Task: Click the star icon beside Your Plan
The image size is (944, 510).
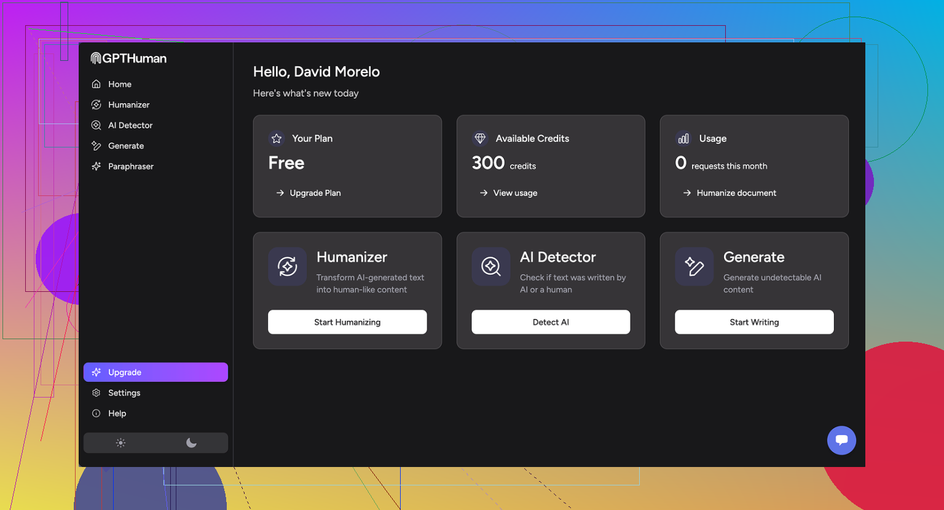Action: pyautogui.click(x=277, y=139)
